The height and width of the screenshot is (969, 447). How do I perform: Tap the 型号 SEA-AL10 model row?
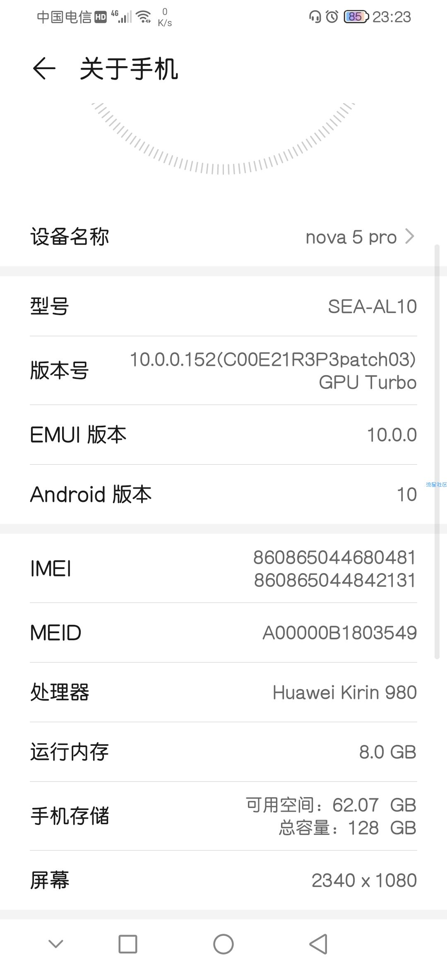pyautogui.click(x=223, y=306)
